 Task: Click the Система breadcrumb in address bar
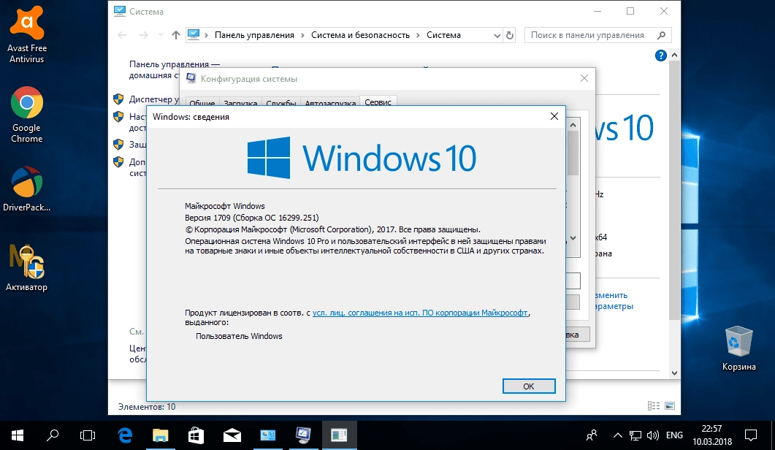point(443,35)
